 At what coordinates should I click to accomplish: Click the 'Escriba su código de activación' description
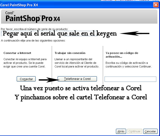pos(129,65)
